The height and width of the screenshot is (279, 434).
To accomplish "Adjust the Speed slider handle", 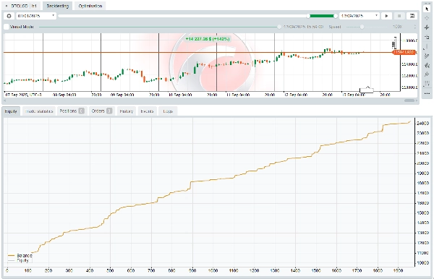I will pos(362,27).
